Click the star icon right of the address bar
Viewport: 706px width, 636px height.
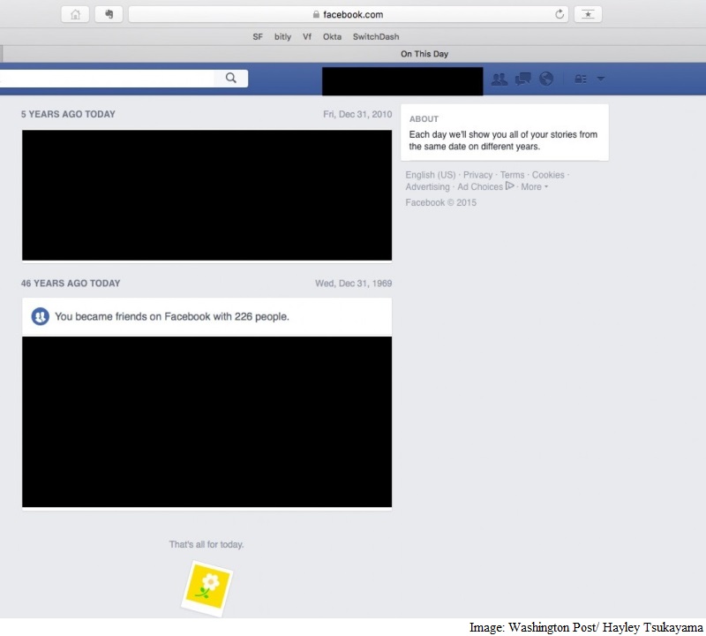588,14
